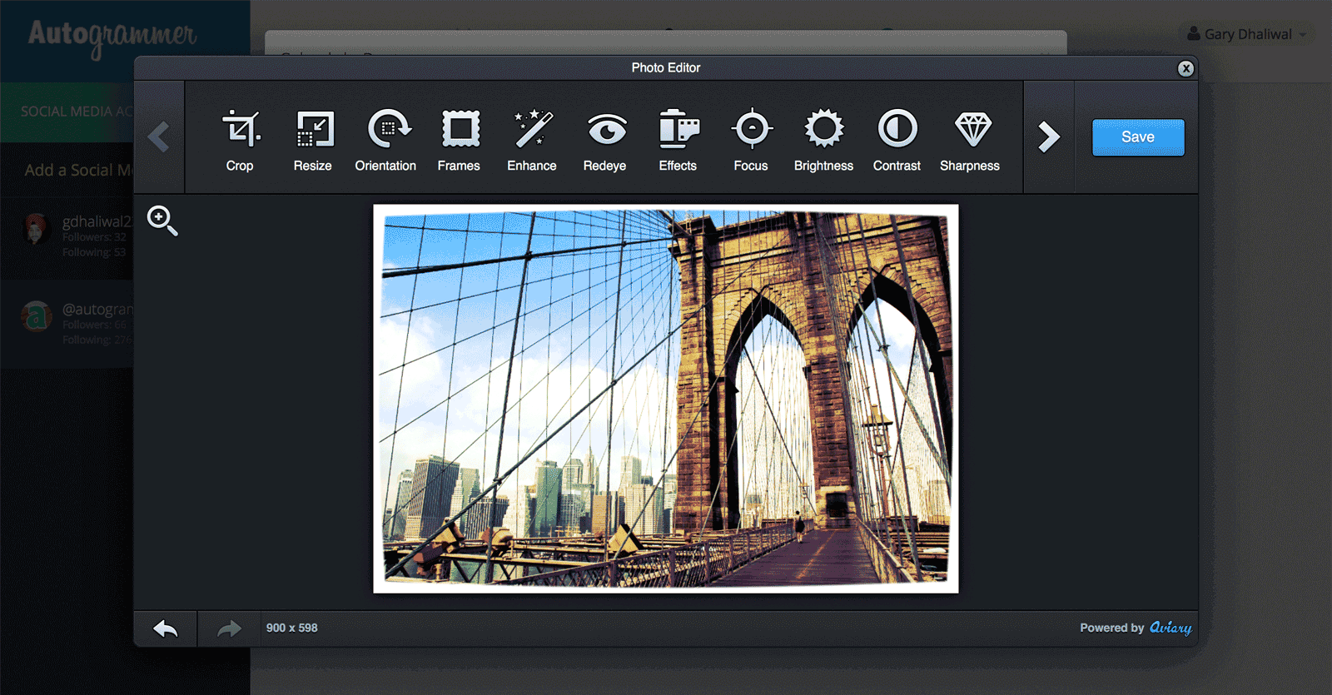Zoom in with the magnifier icon
1332x695 pixels.
tap(162, 221)
